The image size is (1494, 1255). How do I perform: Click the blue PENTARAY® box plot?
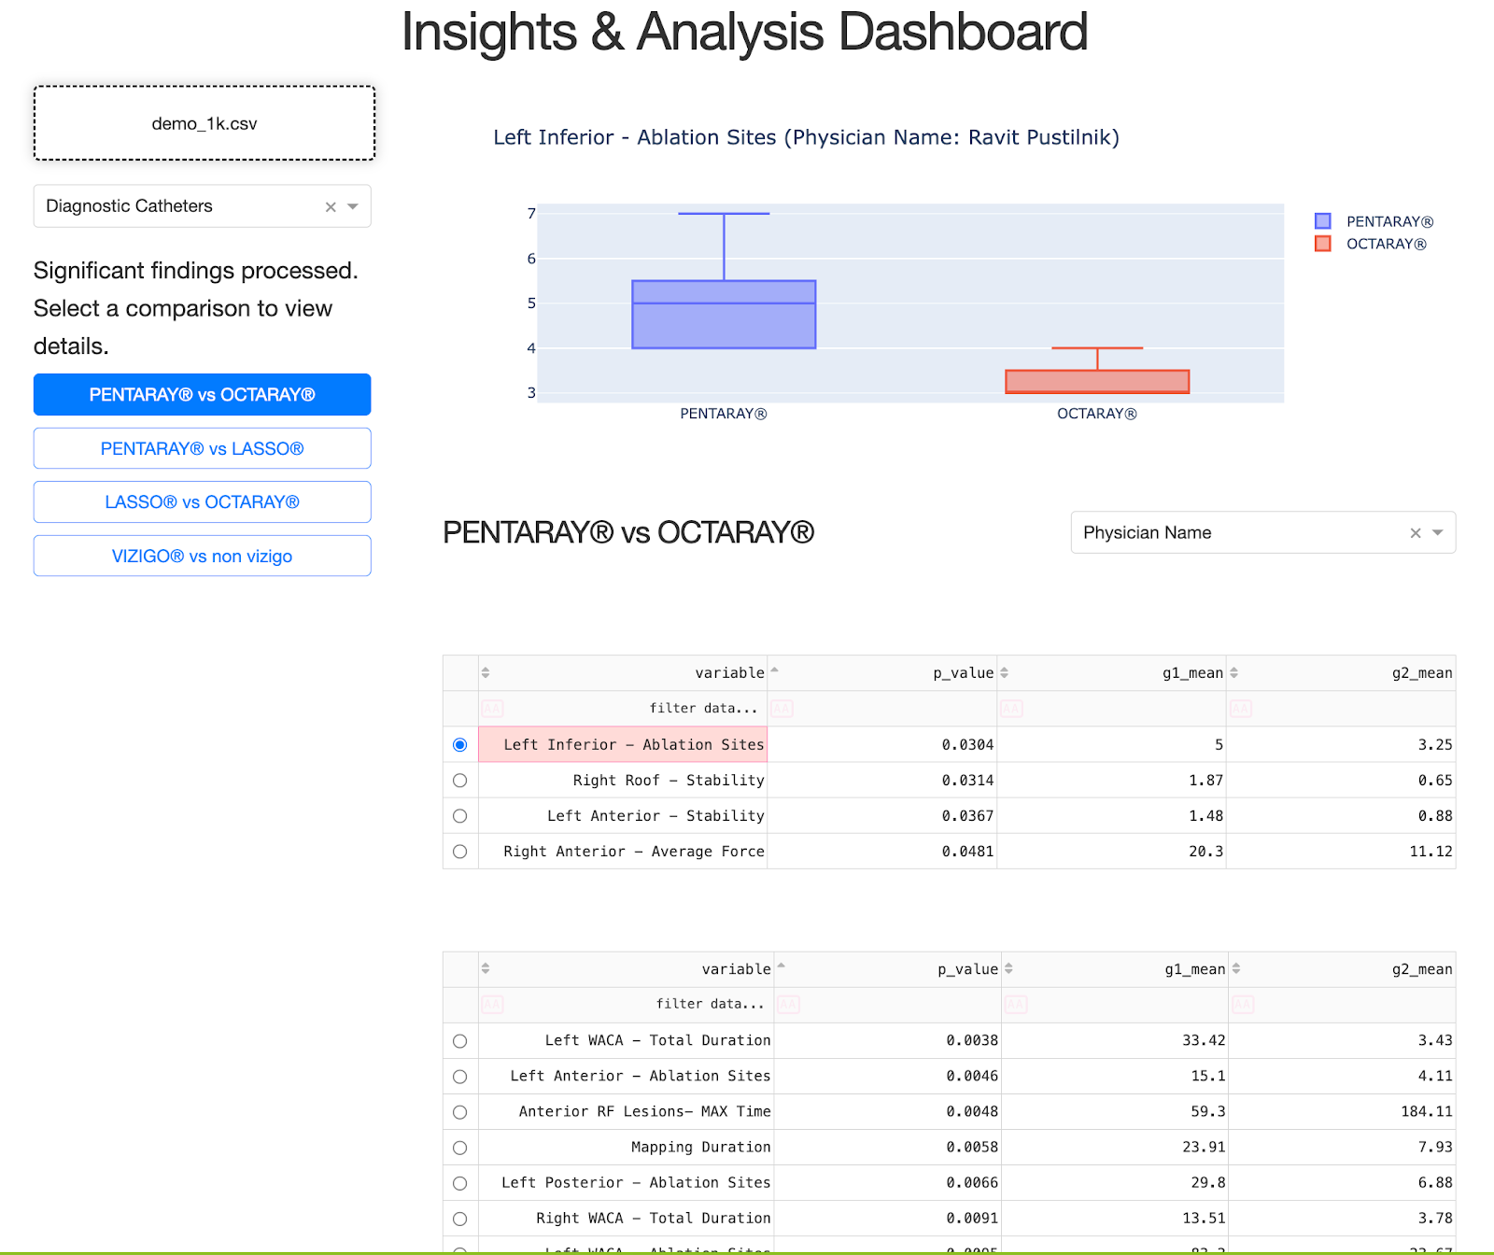(x=725, y=315)
